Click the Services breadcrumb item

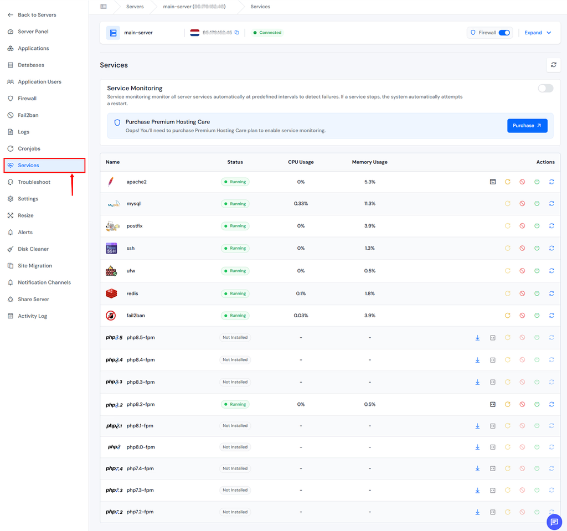[x=260, y=7]
